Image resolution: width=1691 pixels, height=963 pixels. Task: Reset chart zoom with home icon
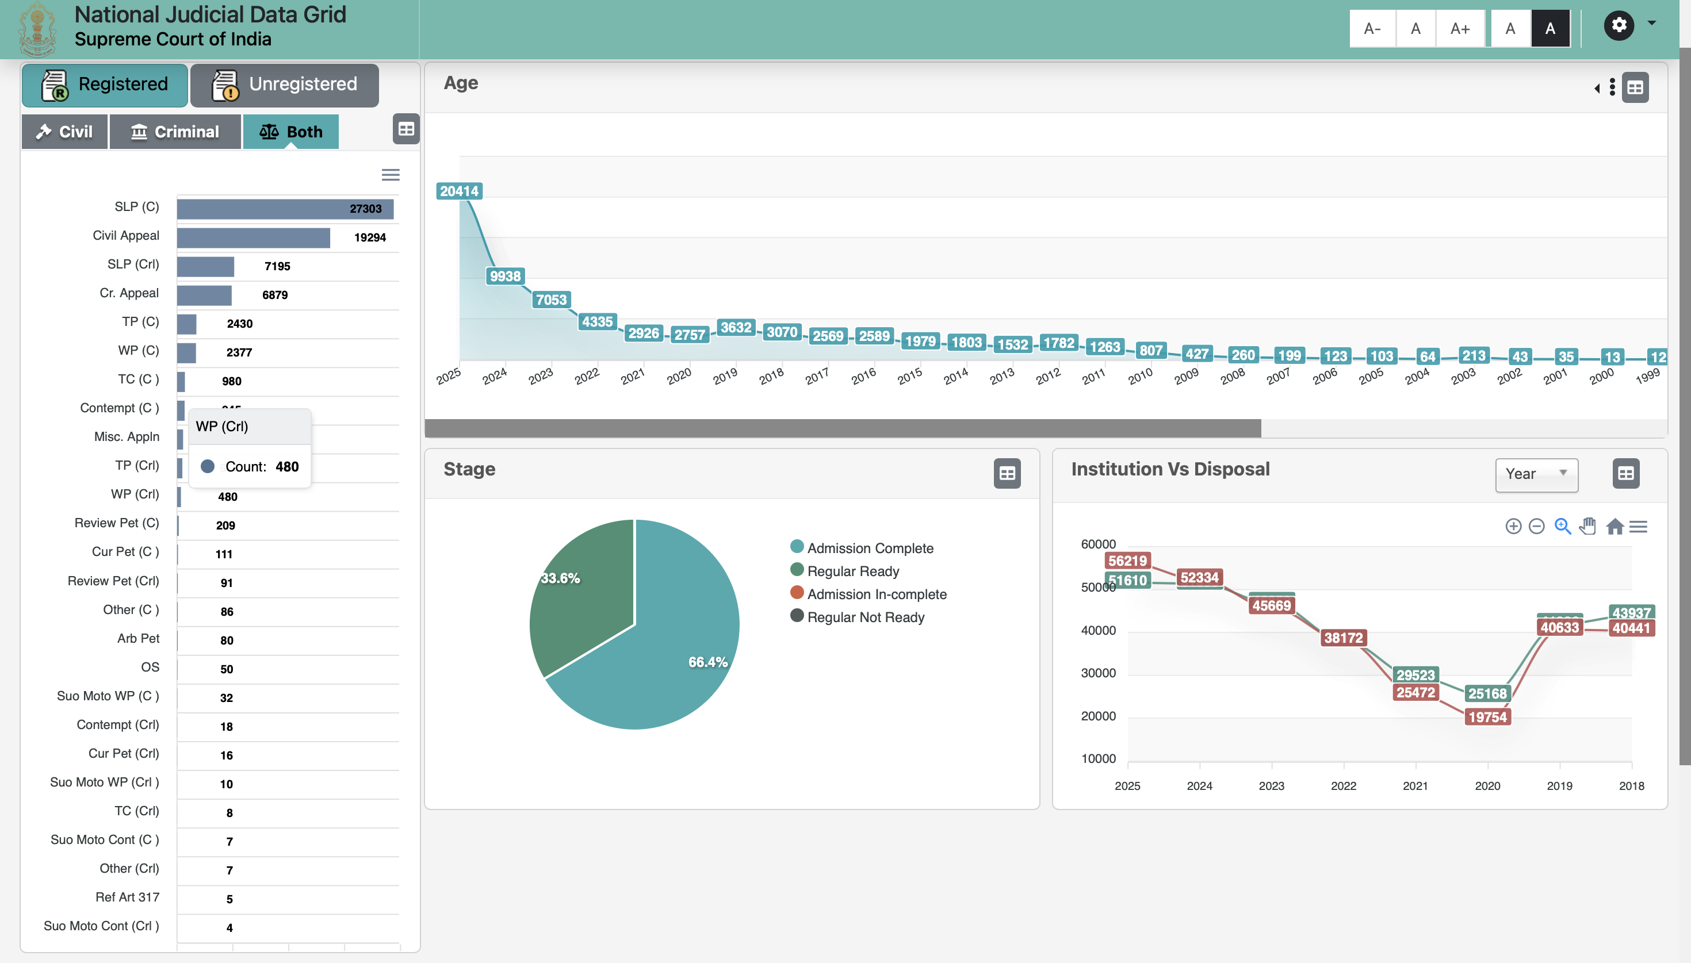click(x=1615, y=527)
